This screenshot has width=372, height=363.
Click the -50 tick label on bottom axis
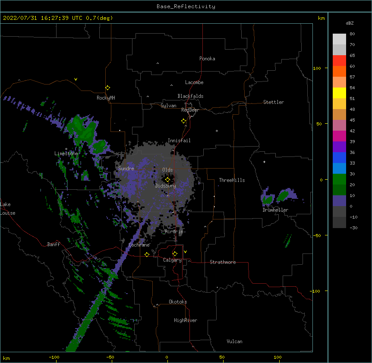[x=110, y=357]
